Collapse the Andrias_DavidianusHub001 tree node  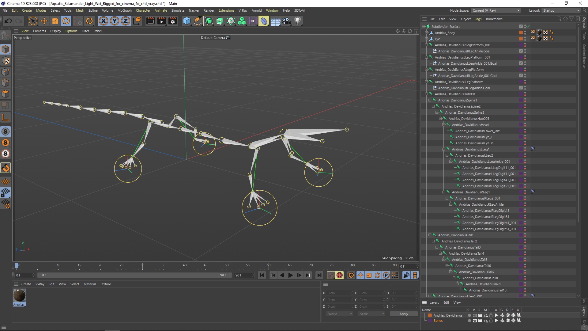[426, 94]
